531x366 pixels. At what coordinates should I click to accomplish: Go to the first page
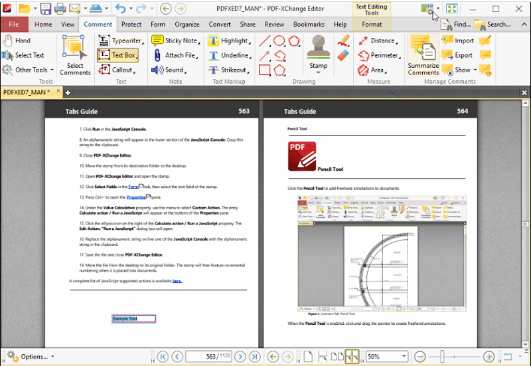point(163,357)
